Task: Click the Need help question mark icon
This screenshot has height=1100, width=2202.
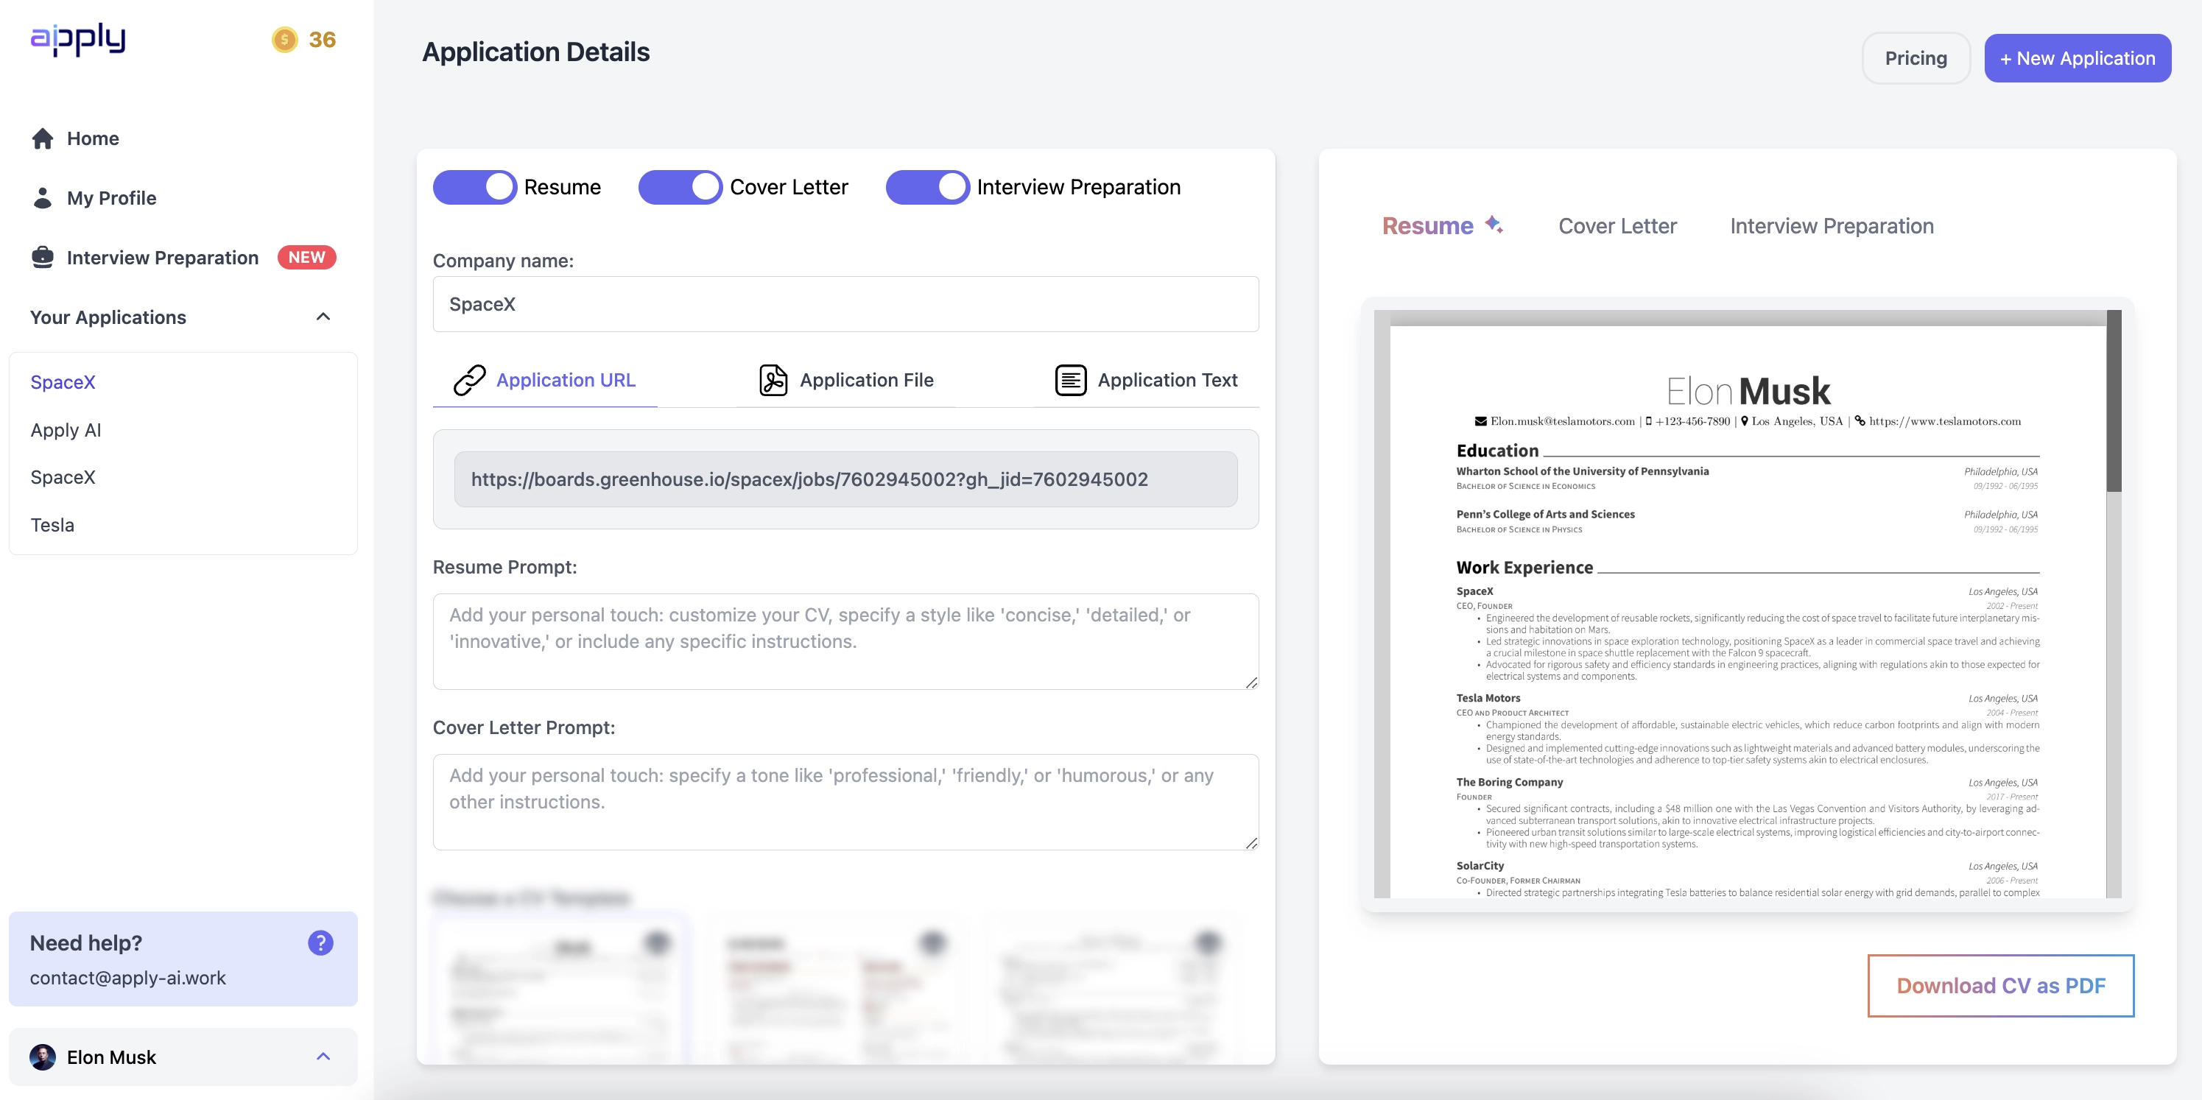Action: point(320,942)
